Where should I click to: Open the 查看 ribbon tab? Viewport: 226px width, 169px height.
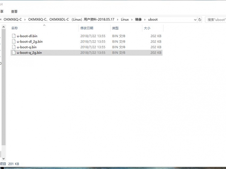coord(14,12)
